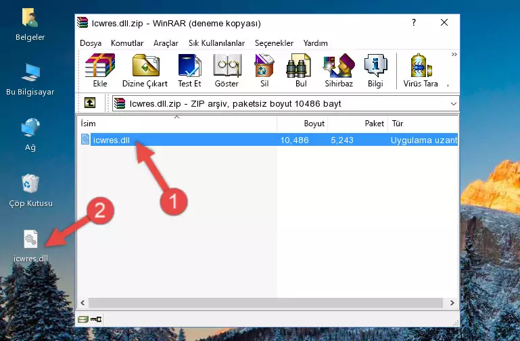Image resolution: width=520 pixels, height=341 pixels.
Task: Sort by the Paket column header
Action: pos(358,124)
